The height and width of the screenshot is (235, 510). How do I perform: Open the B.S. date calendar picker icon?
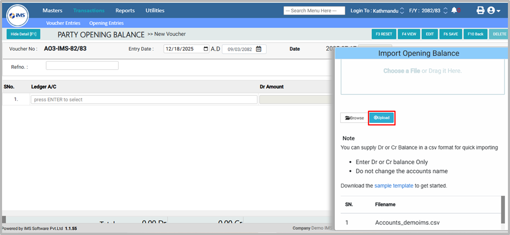258,49
